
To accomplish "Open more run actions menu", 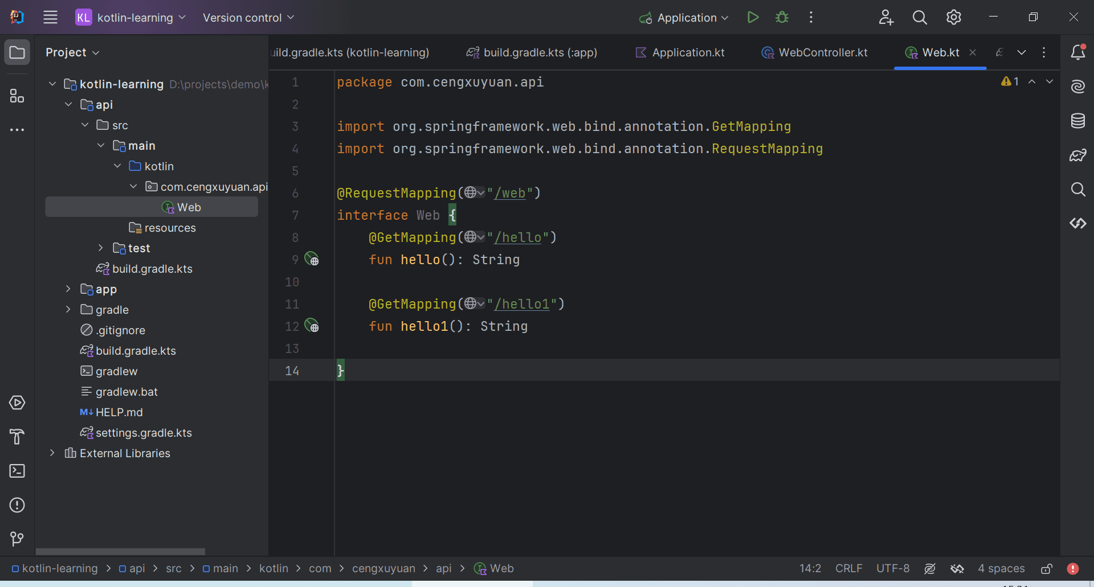I will (x=811, y=17).
